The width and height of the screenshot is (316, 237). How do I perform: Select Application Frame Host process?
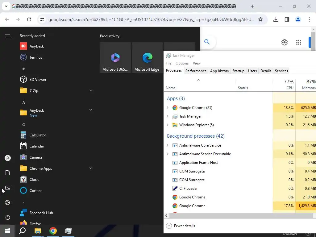(x=240, y=162)
